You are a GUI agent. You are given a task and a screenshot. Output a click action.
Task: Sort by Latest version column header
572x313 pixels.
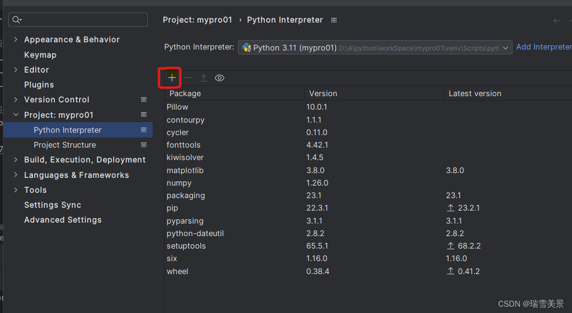coord(475,94)
